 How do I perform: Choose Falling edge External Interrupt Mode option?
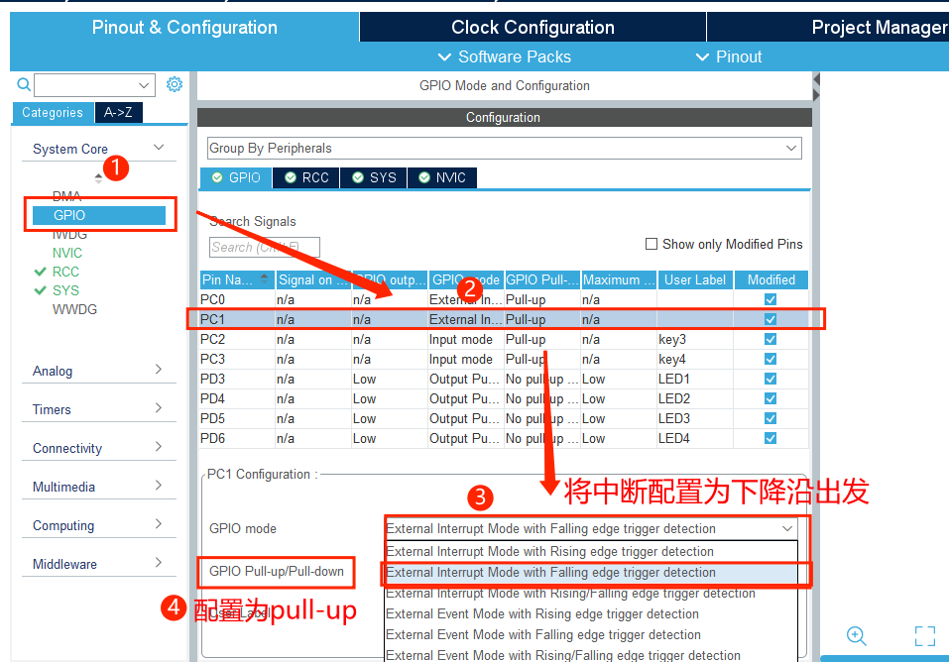(591, 573)
